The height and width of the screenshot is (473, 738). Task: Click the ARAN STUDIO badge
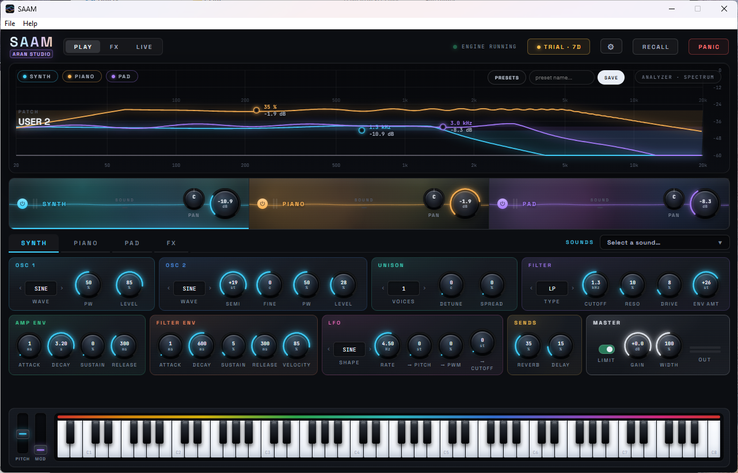(x=31, y=54)
